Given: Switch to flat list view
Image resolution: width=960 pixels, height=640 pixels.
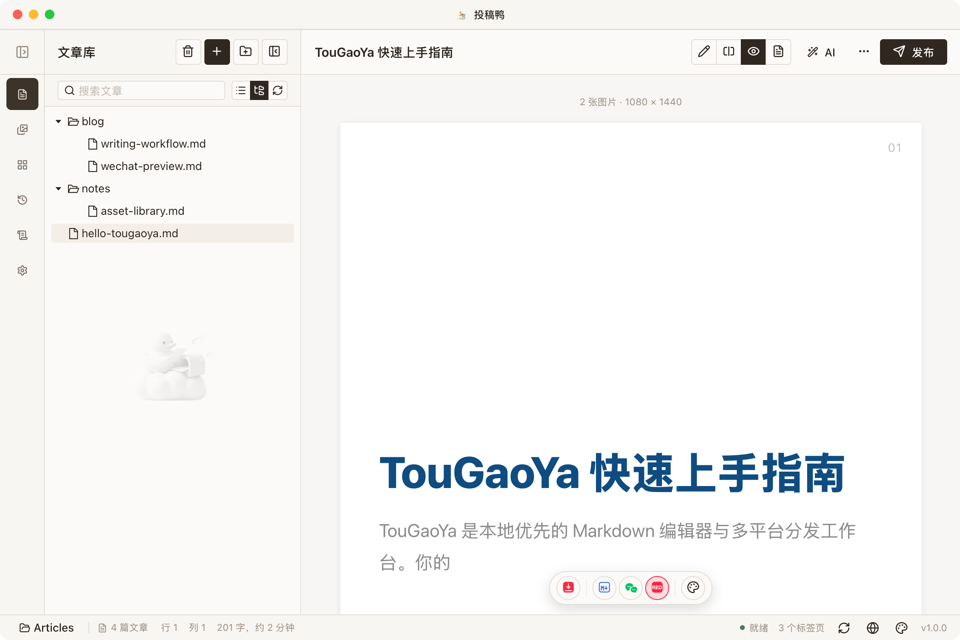Looking at the screenshot, I should point(241,90).
